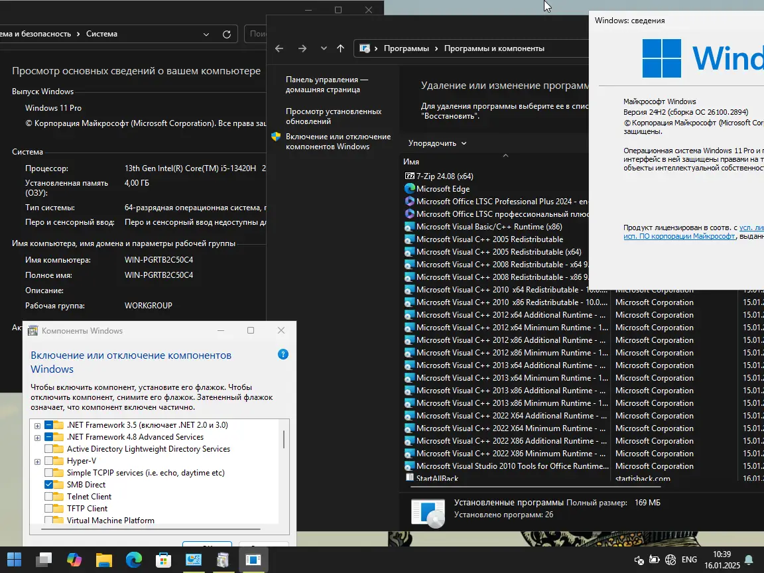764x573 pixels.
Task: Open the muted volume tray icon
Action: point(639,560)
